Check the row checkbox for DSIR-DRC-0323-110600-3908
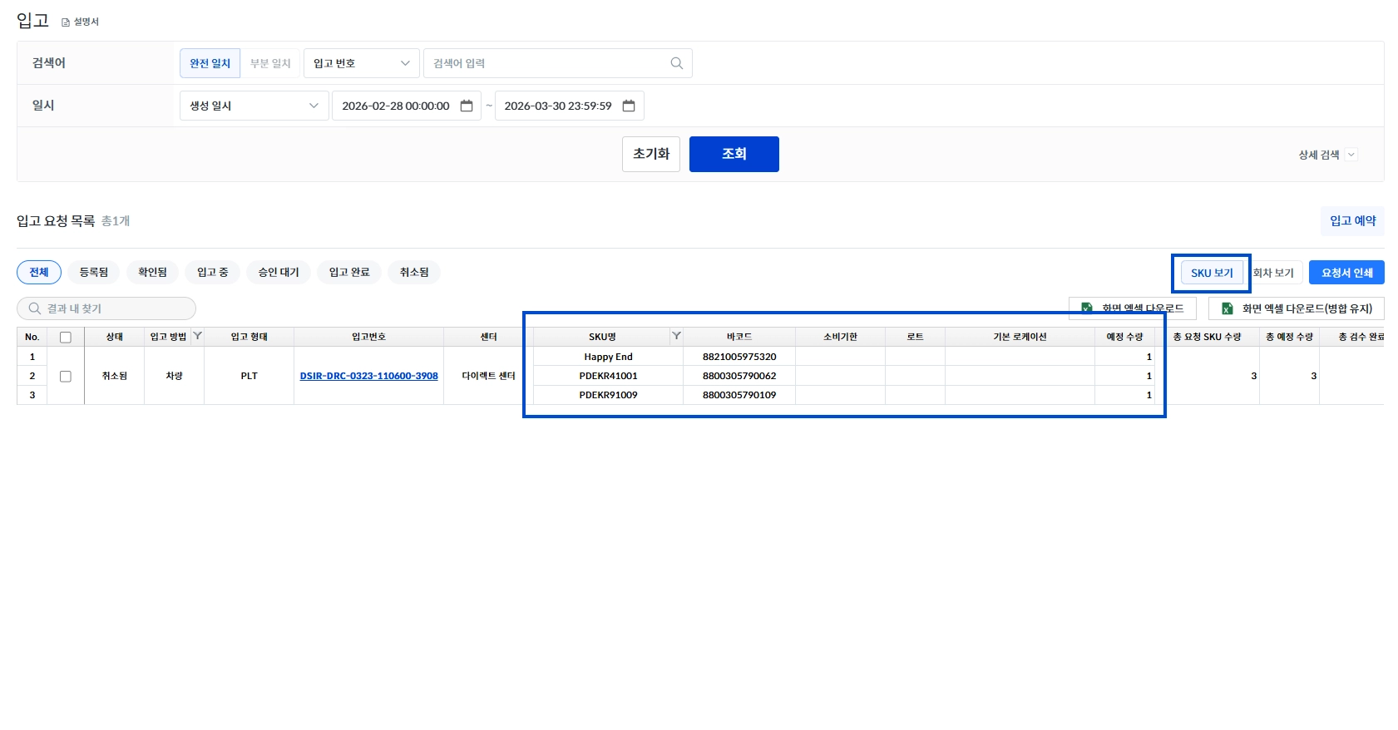The width and height of the screenshot is (1398, 730). (x=66, y=376)
